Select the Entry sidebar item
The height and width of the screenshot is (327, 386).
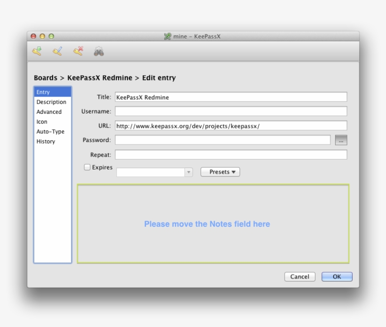[x=53, y=92]
